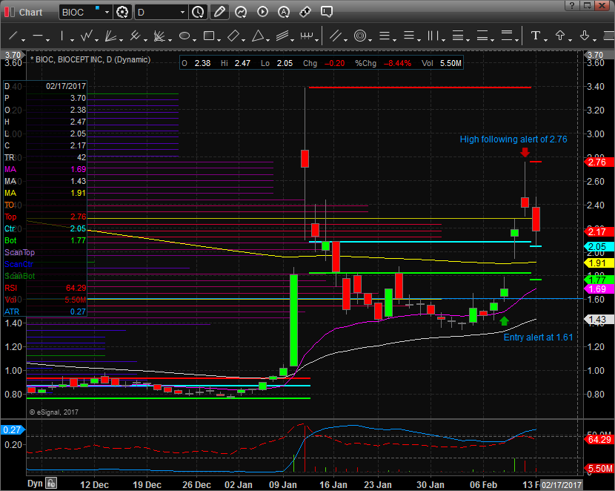
Task: Click the red 2.17 last price marker
Action: (x=599, y=232)
